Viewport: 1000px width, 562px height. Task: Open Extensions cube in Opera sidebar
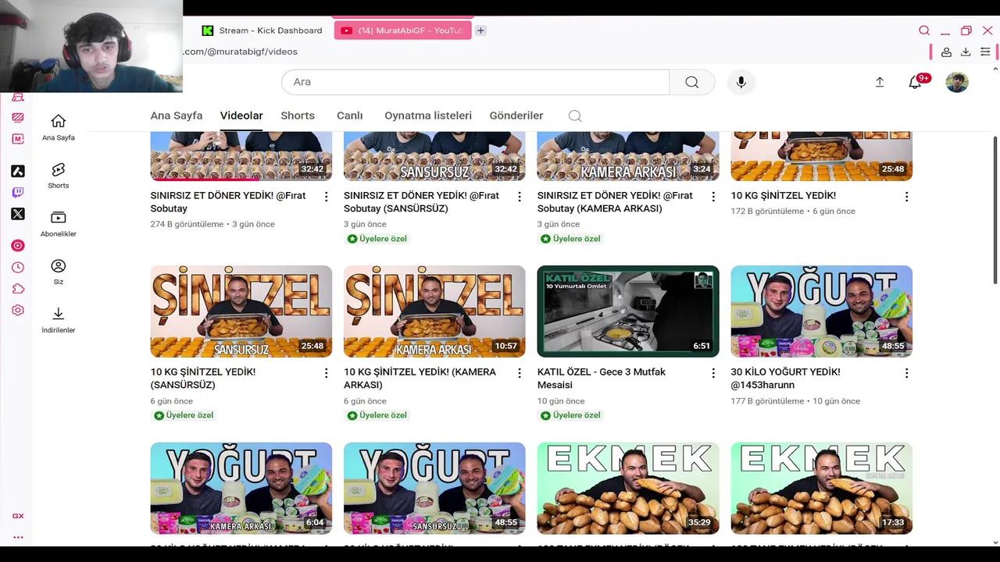tap(18, 289)
